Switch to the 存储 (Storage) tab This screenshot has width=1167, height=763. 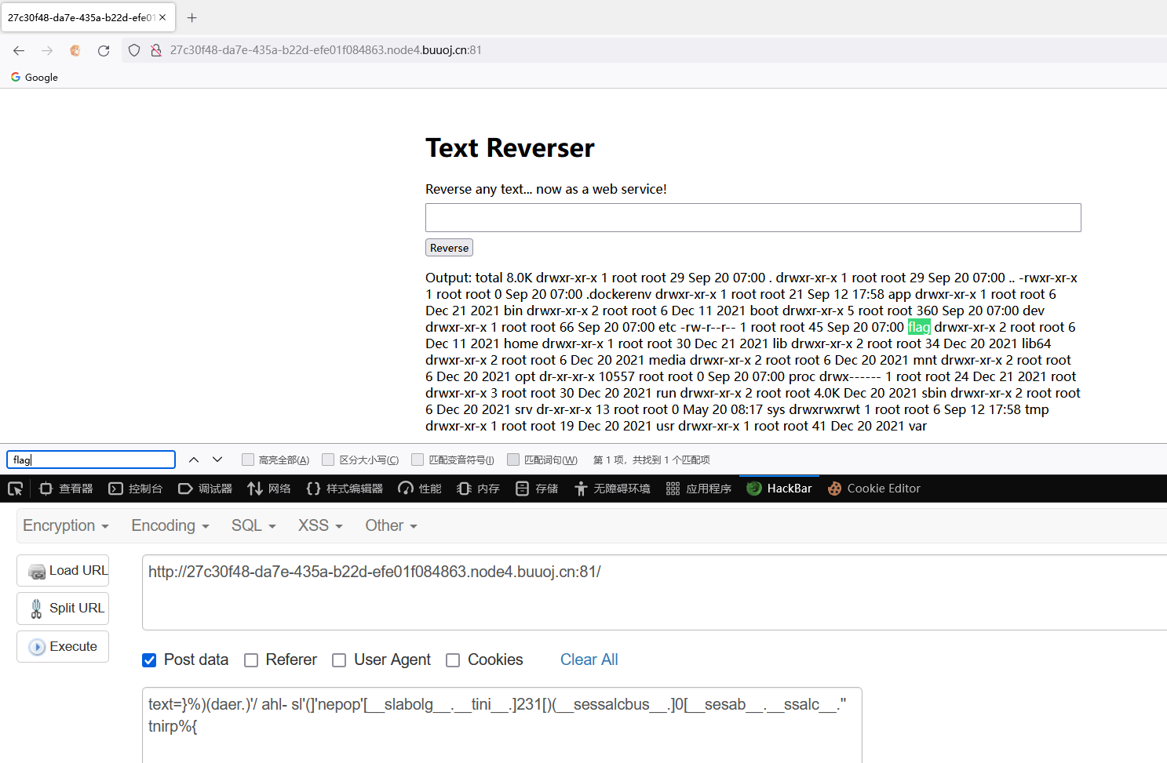tap(535, 488)
